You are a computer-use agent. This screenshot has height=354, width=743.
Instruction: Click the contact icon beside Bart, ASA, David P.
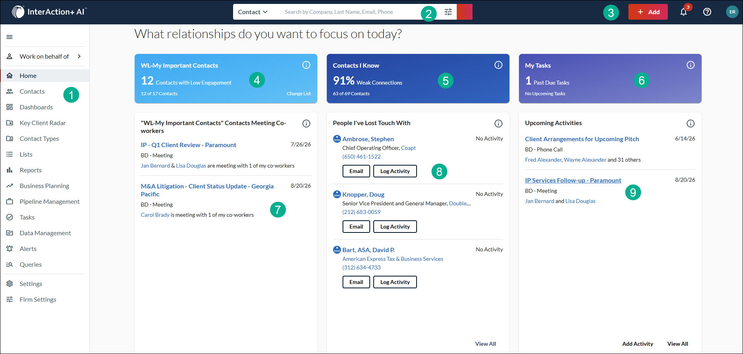337,250
